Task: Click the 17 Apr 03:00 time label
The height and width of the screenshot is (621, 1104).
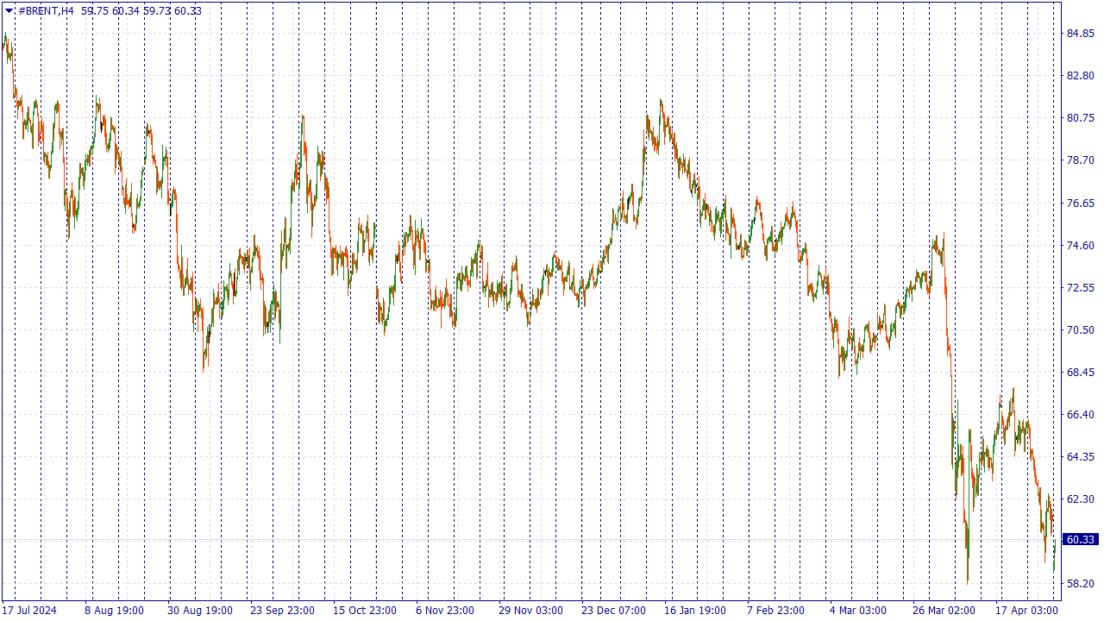Action: (1027, 610)
